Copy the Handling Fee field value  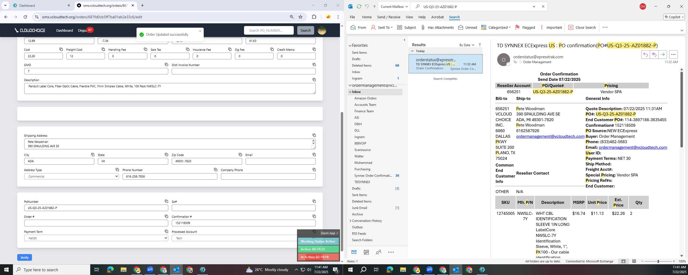click(x=145, y=49)
